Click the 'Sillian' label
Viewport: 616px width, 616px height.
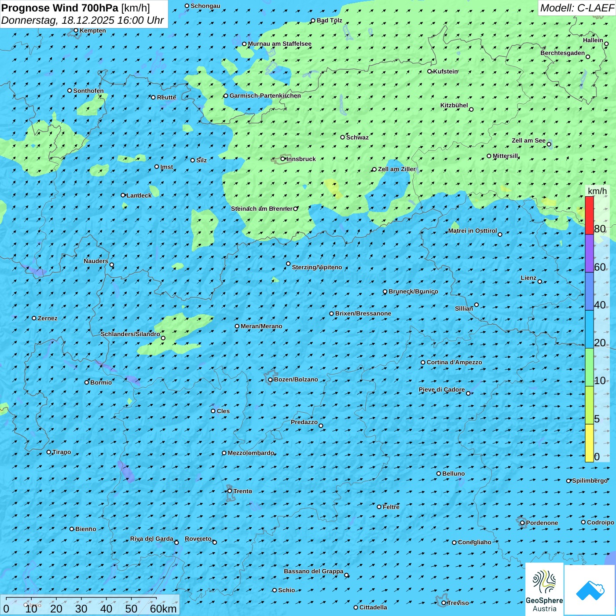point(464,308)
